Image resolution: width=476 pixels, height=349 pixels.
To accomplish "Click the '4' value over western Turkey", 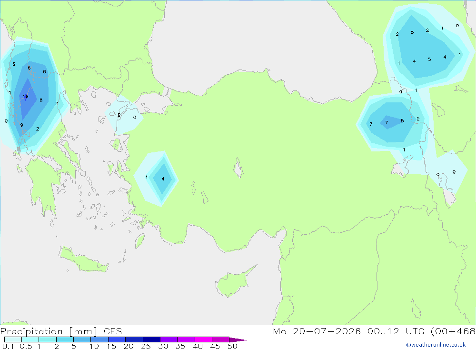I will pos(163,179).
